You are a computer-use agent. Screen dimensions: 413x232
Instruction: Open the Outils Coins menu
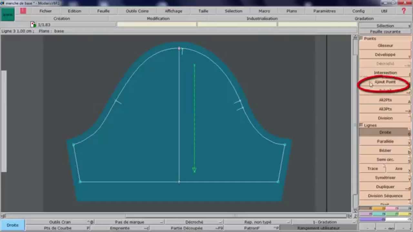pyautogui.click(x=137, y=11)
